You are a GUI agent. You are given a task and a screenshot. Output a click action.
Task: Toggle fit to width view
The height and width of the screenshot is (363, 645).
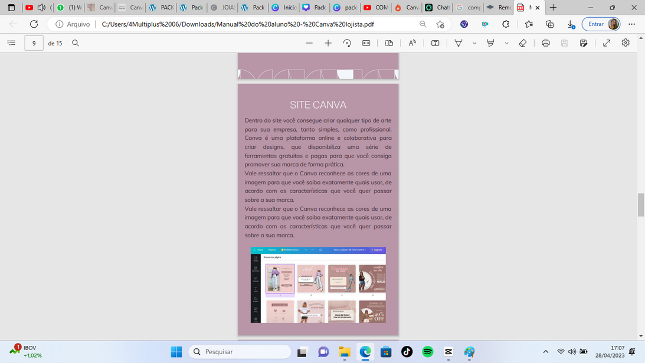[366, 43]
